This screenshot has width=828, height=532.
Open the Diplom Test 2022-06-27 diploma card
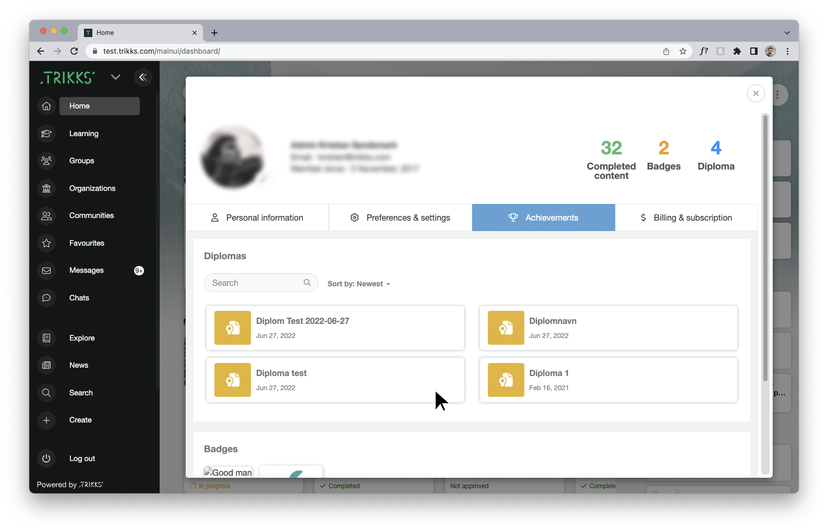(335, 328)
